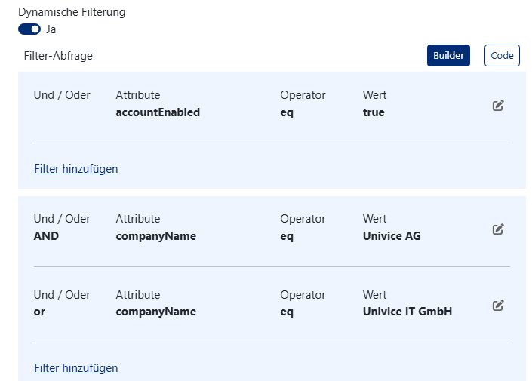Switch to the Builder view
The image size is (532, 381).
tap(448, 56)
